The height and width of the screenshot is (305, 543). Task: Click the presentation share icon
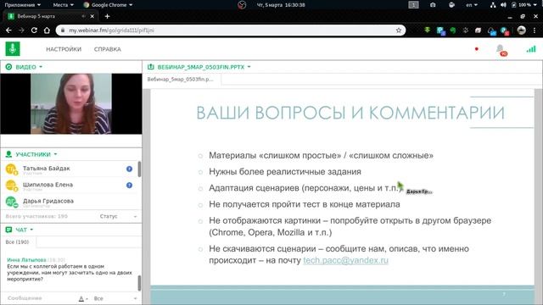point(151,67)
